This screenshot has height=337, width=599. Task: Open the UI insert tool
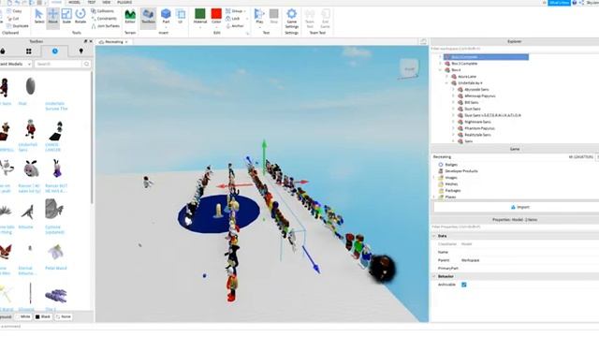(x=181, y=17)
